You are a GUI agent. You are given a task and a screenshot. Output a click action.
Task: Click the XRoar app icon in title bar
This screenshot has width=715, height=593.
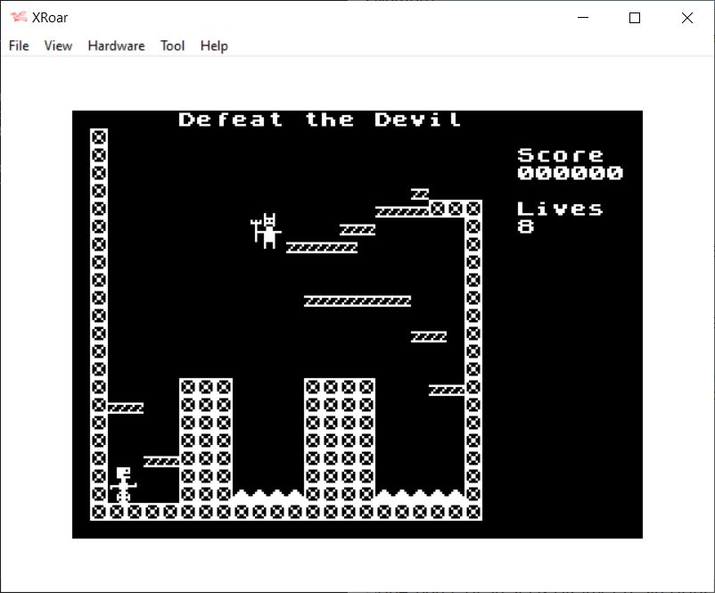(19, 18)
